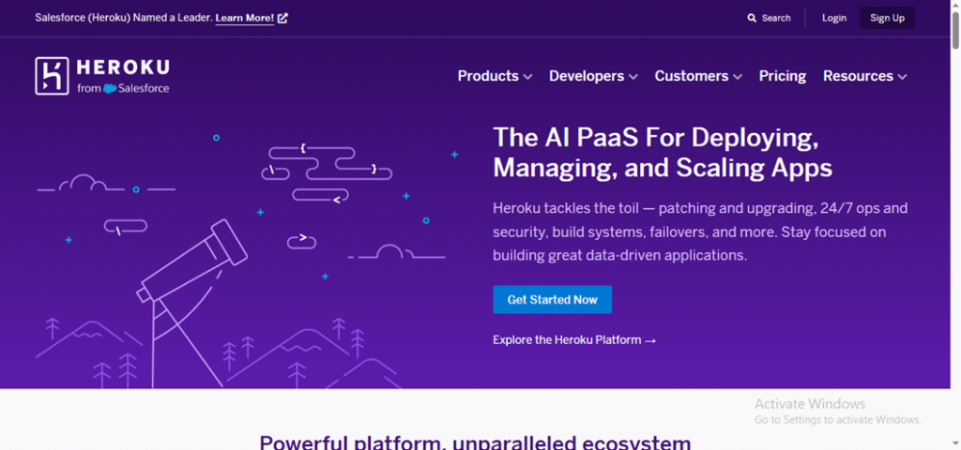Click the scrollbar up arrow
The image size is (961, 450).
955,5
